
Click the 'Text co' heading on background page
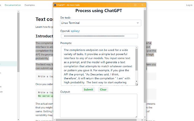tap(44, 19)
